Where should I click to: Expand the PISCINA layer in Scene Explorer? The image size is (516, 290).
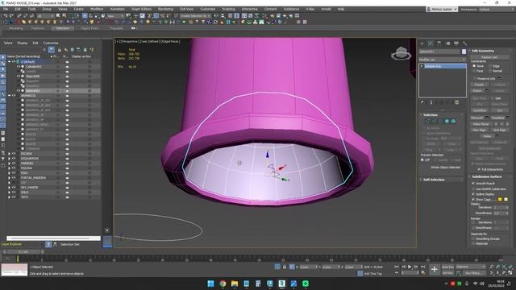[x=9, y=168]
